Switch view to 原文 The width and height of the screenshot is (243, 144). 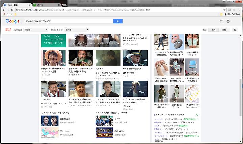[224, 30]
